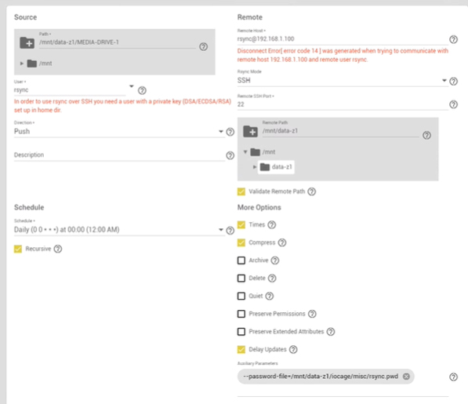Click the Source path folder-add icon

[x=27, y=42]
